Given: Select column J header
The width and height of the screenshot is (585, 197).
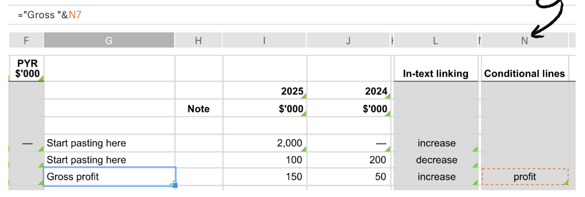Looking at the screenshot, I should point(348,40).
